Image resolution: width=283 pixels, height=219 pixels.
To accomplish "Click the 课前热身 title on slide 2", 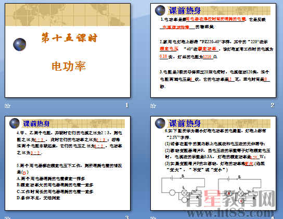I will (x=185, y=10).
